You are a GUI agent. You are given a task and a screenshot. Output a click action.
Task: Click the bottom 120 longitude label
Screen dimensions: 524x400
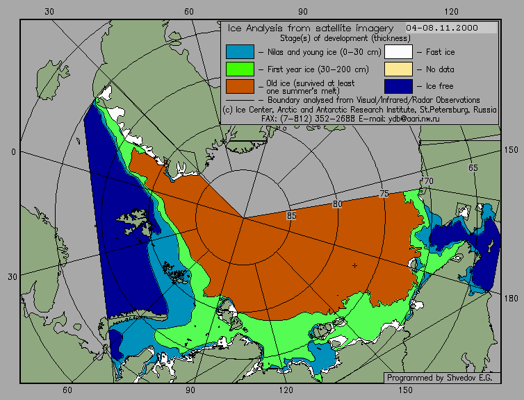[x=286, y=390]
